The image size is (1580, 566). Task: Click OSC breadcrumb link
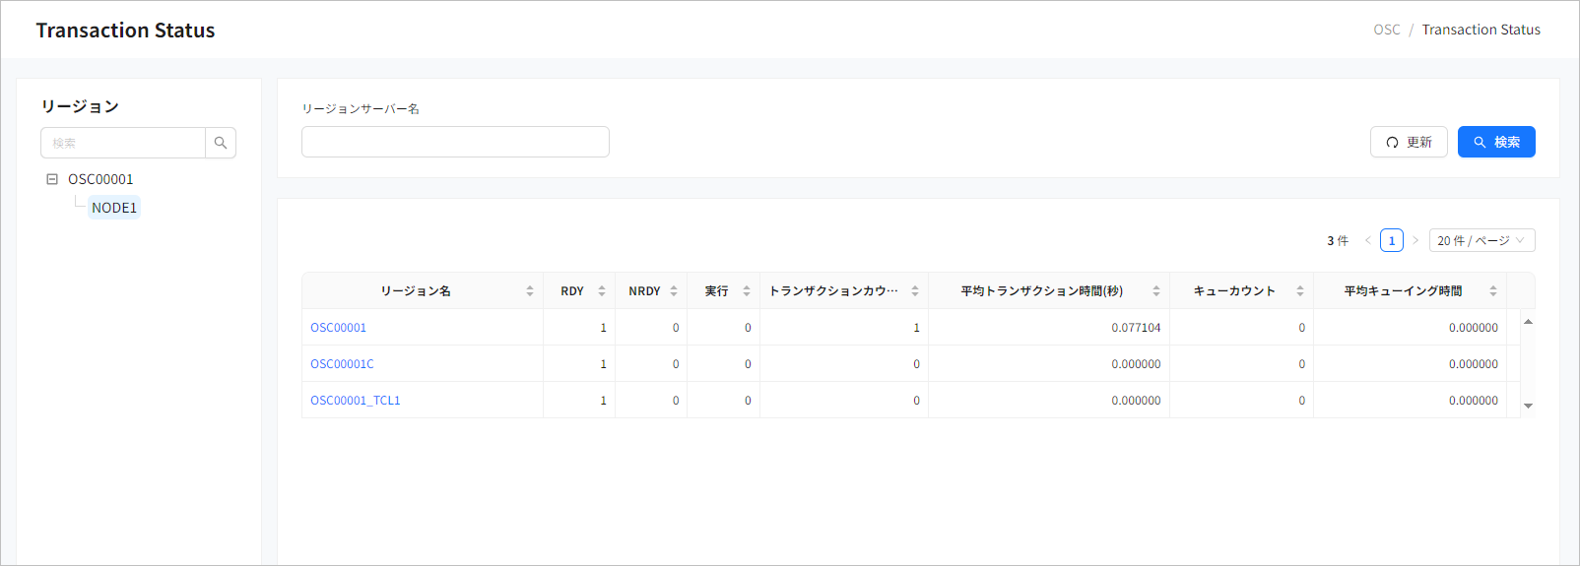[1386, 30]
